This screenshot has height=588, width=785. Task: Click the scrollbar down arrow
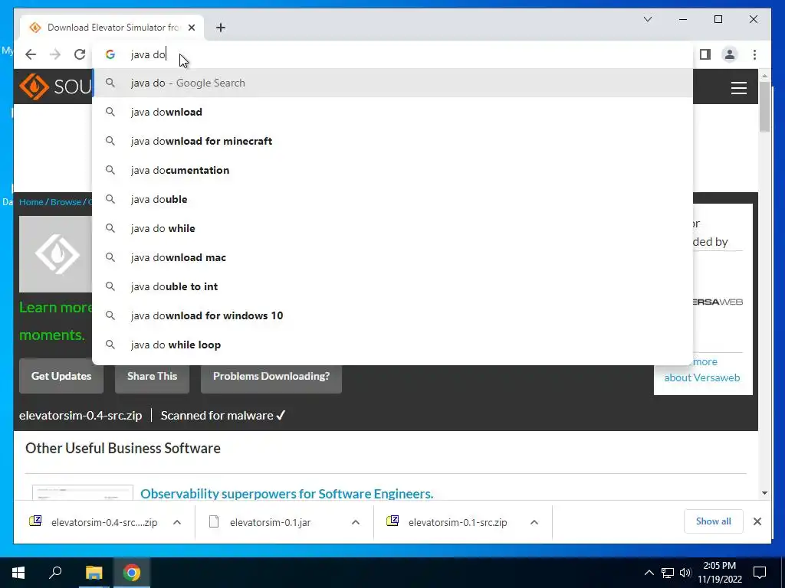point(764,493)
